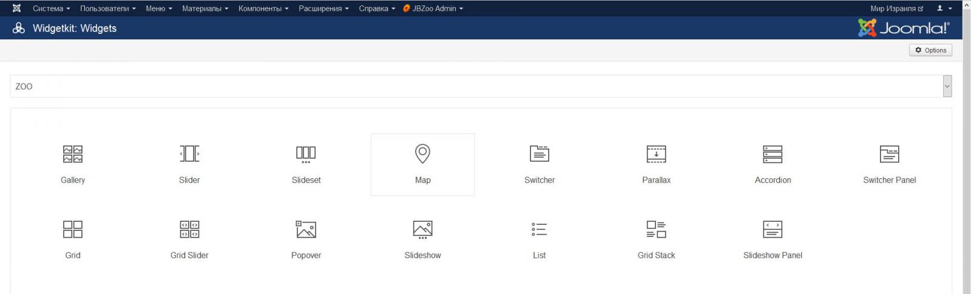Image resolution: width=971 pixels, height=294 pixels.
Task: Choose the List widget icon
Action: [x=540, y=230]
